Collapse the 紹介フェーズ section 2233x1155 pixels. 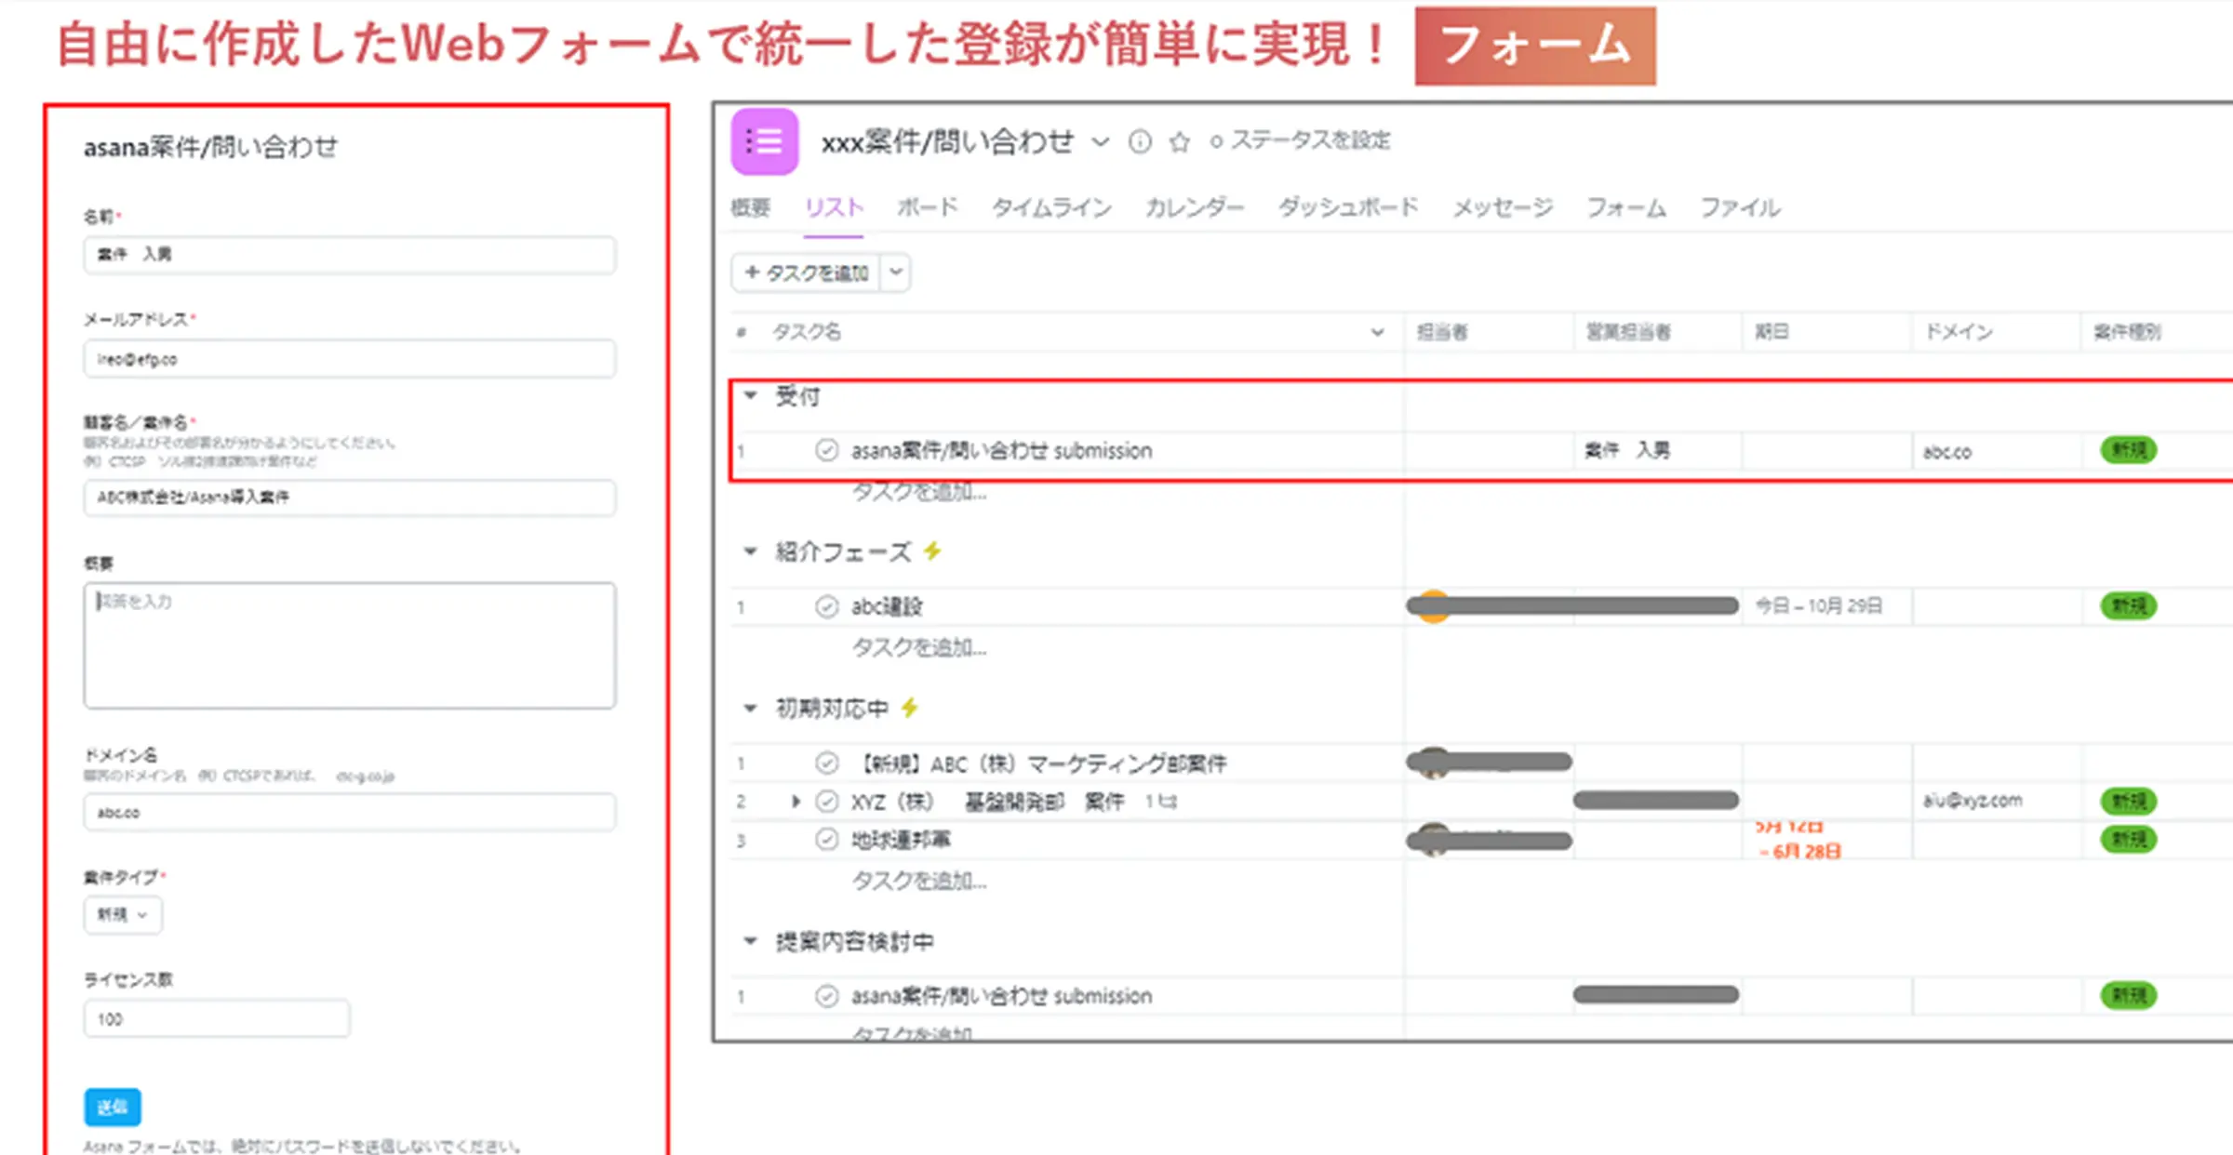click(750, 551)
